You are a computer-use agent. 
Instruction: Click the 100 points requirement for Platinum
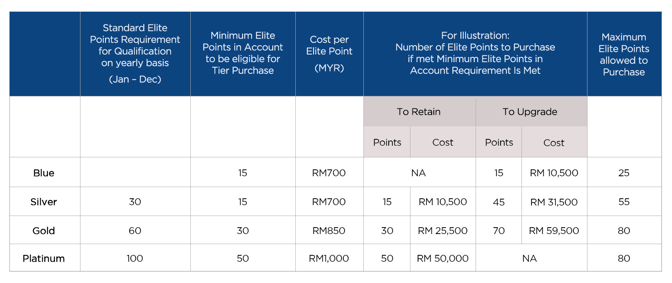(x=135, y=259)
